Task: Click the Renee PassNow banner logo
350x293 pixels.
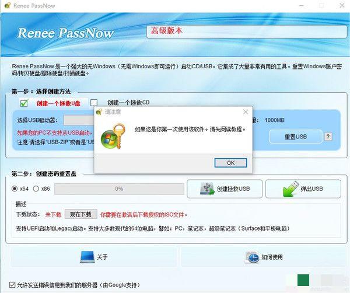Action: [x=65, y=33]
